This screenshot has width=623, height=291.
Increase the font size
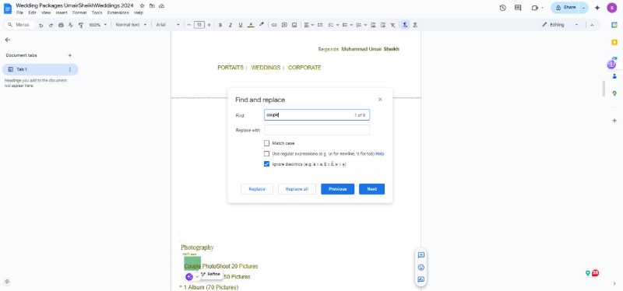tap(209, 25)
